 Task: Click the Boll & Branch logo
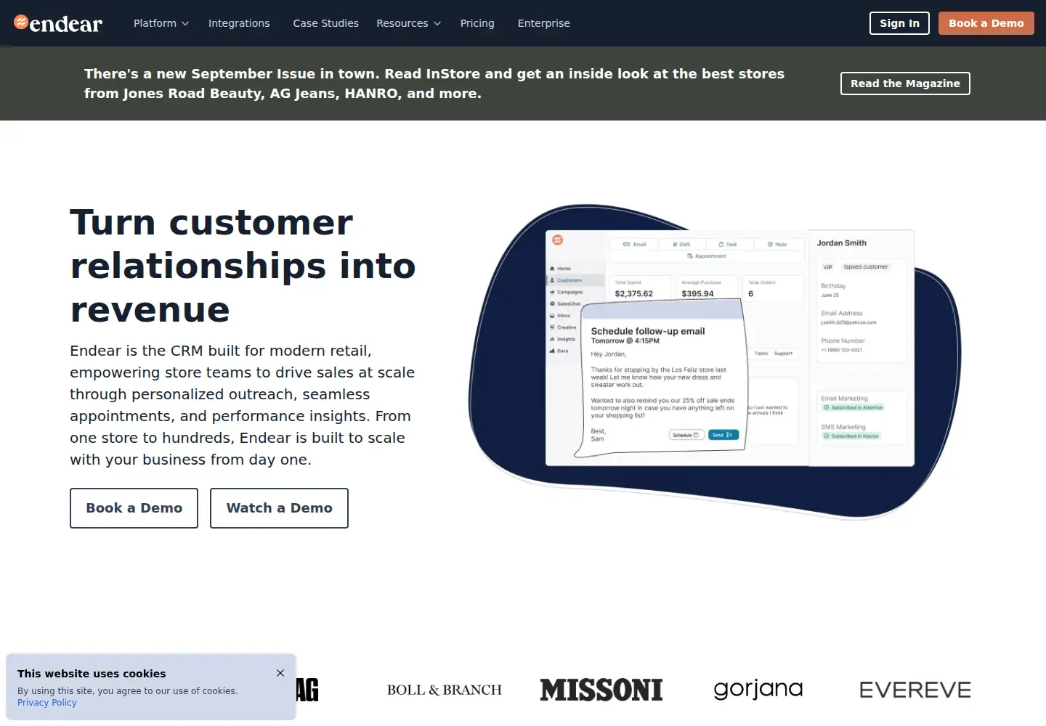click(x=445, y=690)
